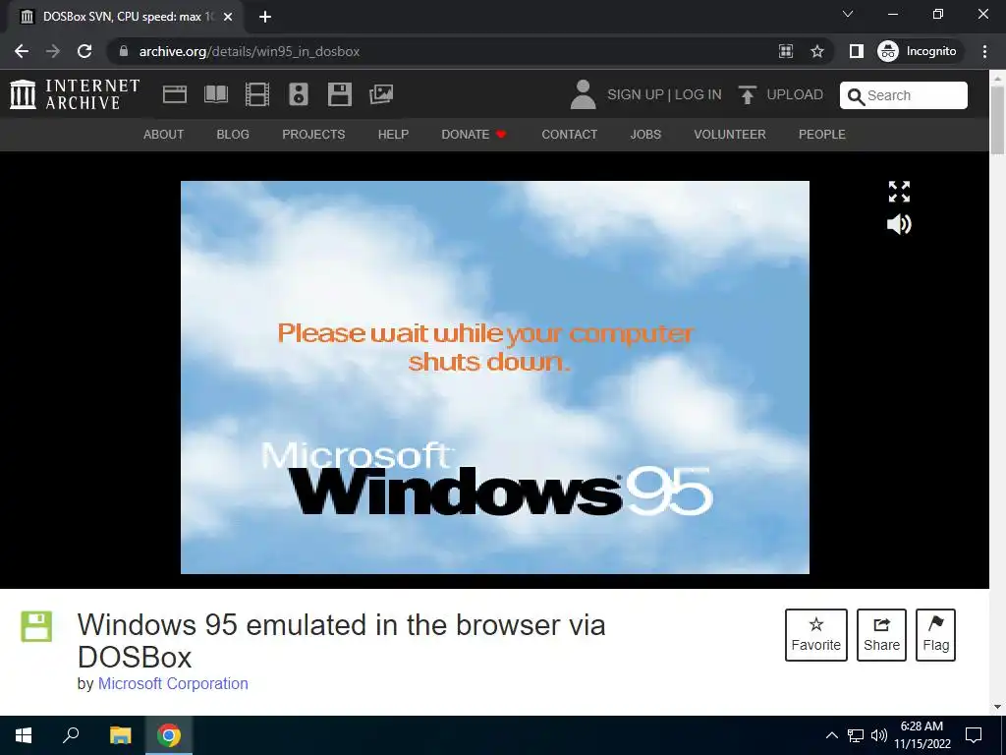View site information lock icon
Viewport: 1006px width, 755px height.
coord(124,51)
